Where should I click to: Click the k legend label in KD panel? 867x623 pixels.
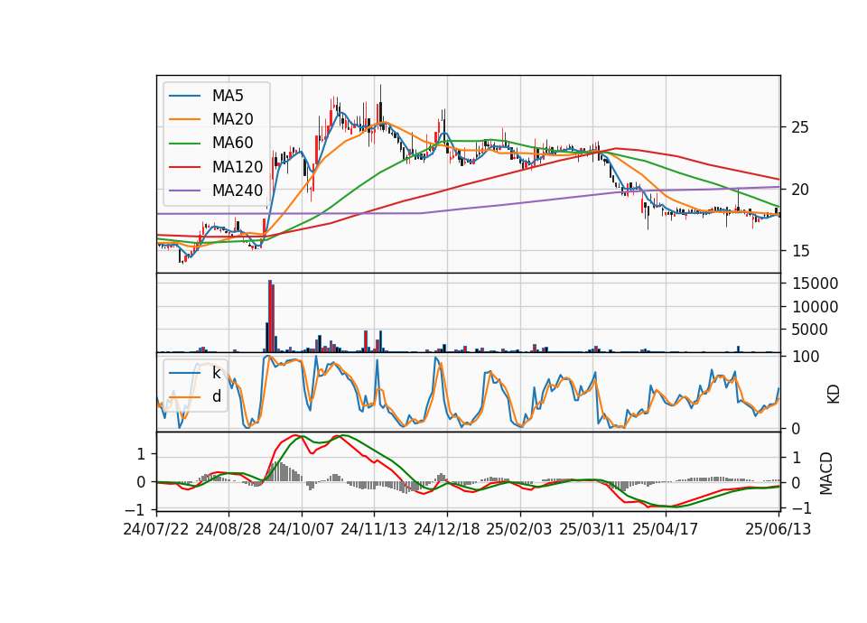(x=216, y=373)
